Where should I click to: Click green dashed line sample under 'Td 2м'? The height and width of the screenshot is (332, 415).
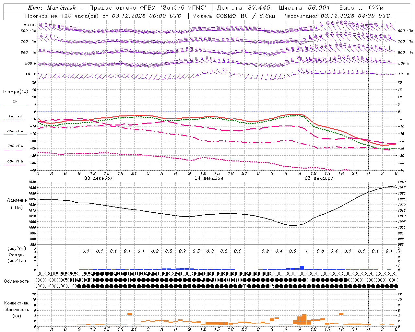click(15, 120)
